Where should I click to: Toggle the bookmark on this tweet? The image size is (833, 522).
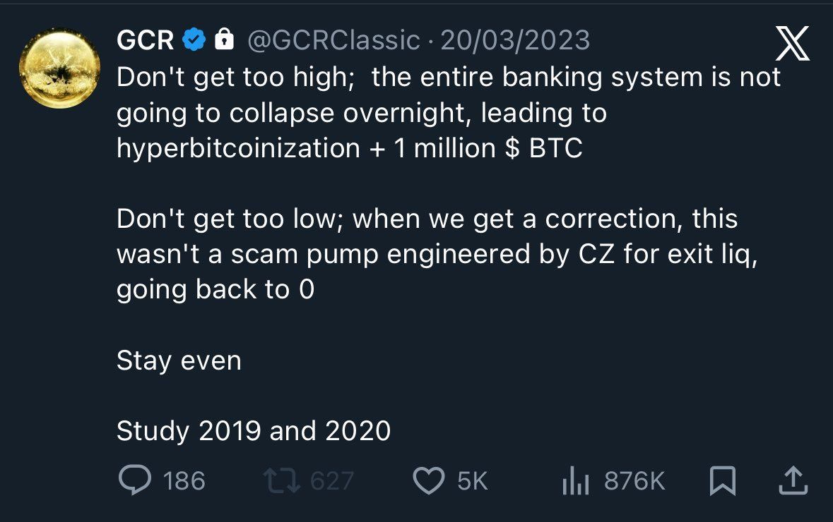[722, 480]
